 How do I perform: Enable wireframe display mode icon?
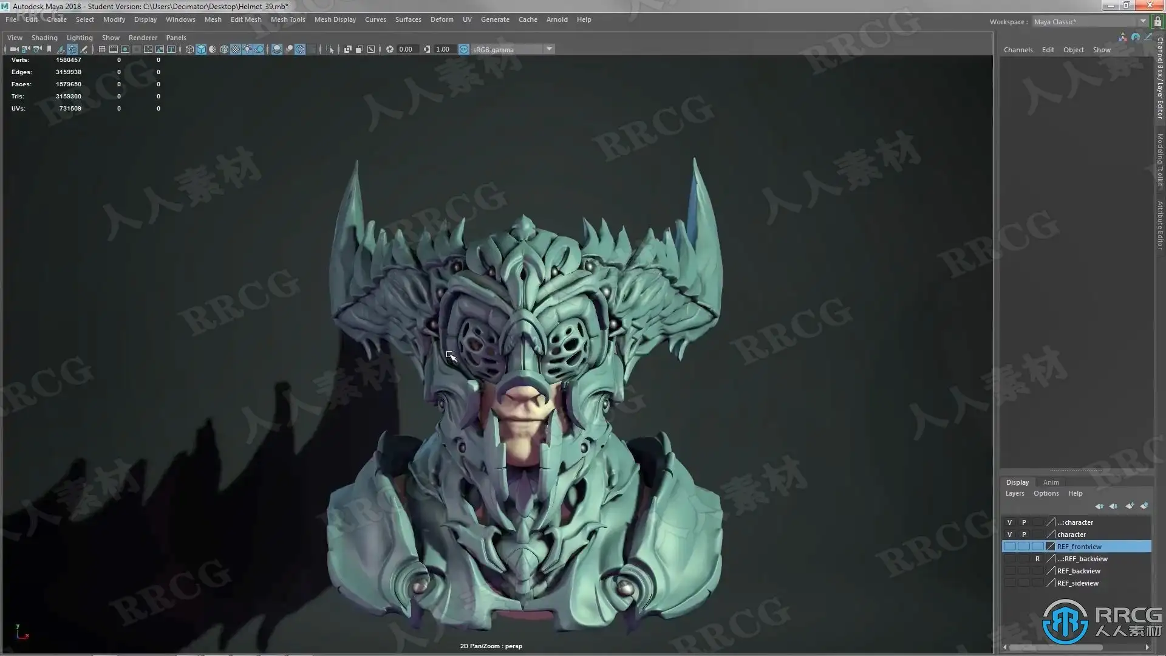click(189, 49)
